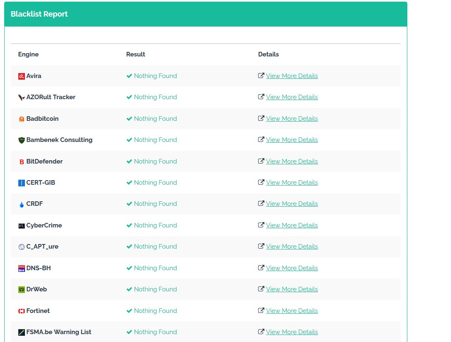This screenshot has height=342, width=451.
Task: Click the CRDF blue flame icon
Action: coord(22,205)
